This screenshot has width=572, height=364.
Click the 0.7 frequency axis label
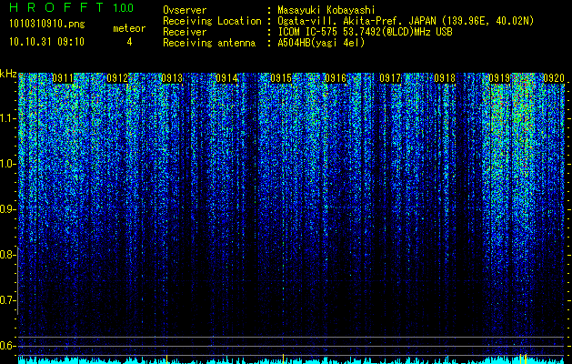(7, 300)
